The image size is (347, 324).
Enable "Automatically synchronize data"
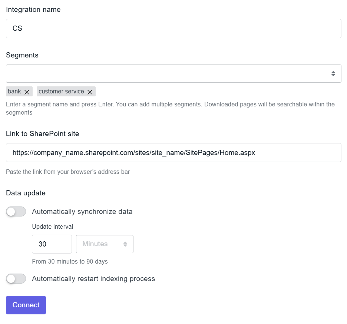[16, 211]
